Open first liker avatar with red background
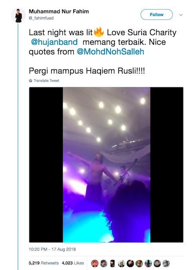This screenshot has width=194, height=270. click(95, 264)
